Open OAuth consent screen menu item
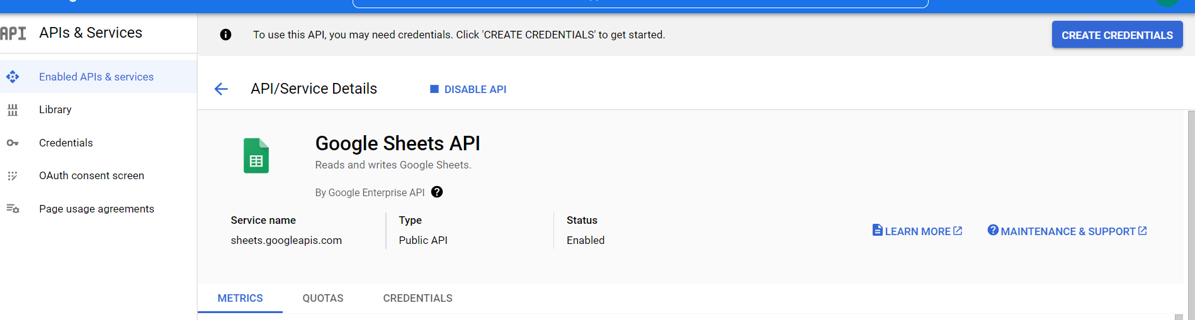Viewport: 1195px width, 320px height. [x=91, y=175]
